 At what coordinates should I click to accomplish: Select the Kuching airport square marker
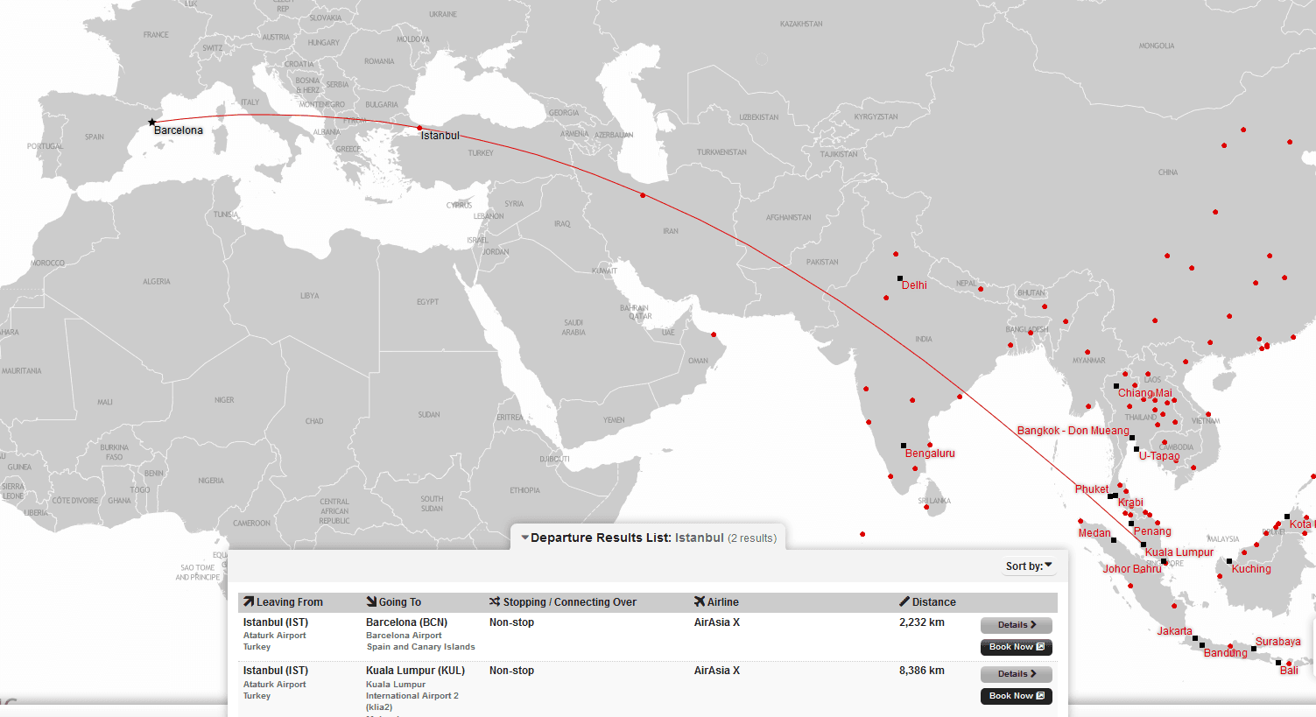[x=1229, y=561]
